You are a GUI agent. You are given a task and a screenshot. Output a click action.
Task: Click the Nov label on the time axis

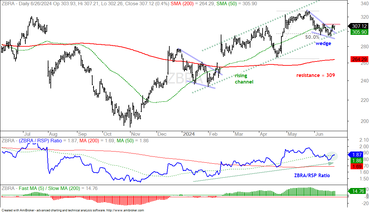135,134
